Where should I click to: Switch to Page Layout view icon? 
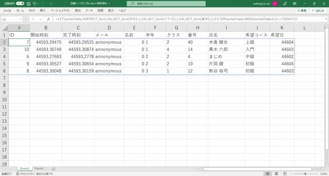tap(276, 174)
